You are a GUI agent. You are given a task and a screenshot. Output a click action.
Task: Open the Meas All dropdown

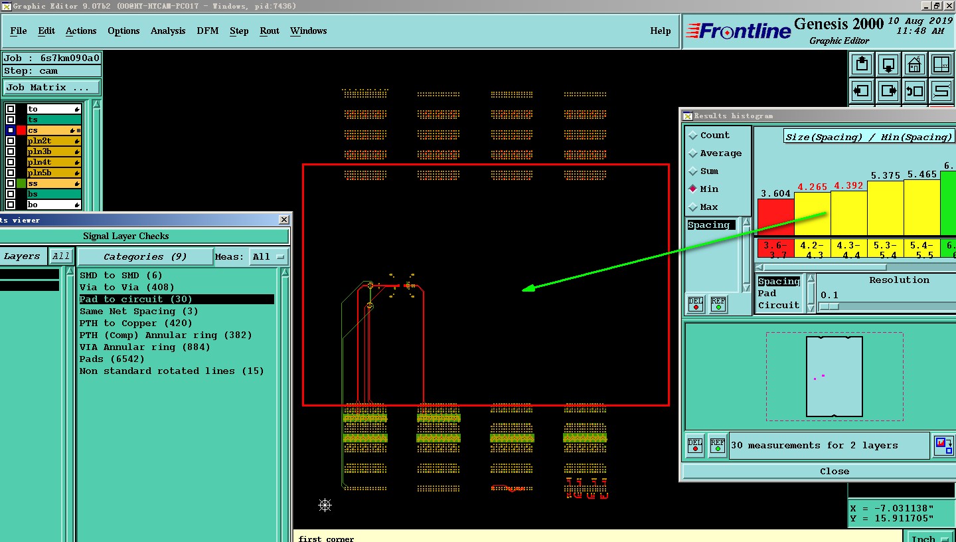[x=268, y=257]
